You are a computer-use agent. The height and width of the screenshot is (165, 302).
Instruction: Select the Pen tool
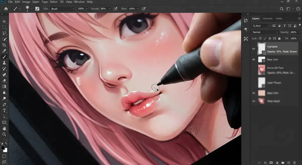4,105
